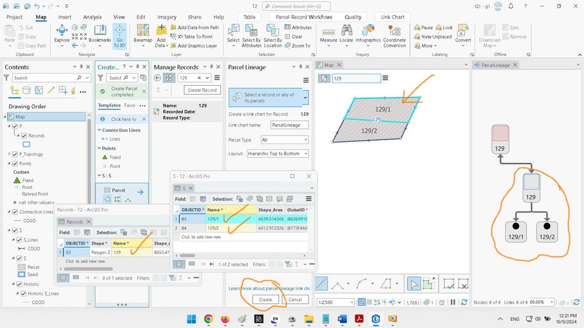Viewport: 584px width, 328px height.
Task: Open Chrome from the taskbar
Action: click(x=208, y=319)
